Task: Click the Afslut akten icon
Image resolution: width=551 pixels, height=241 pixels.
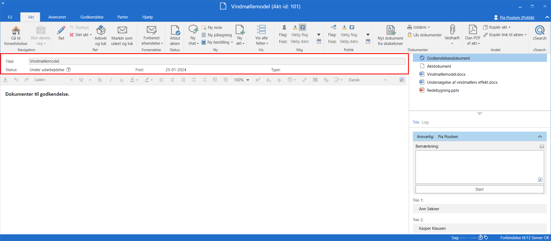Action: click(x=175, y=30)
